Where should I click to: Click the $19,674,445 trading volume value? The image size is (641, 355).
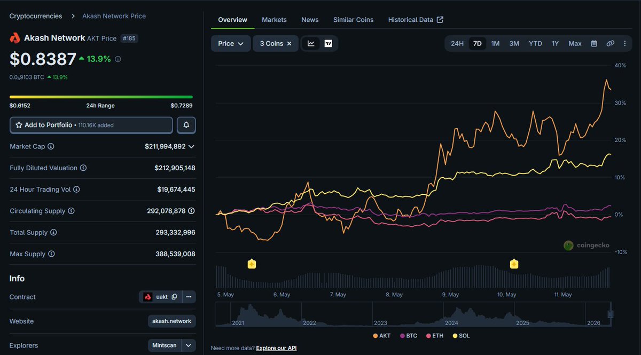176,190
